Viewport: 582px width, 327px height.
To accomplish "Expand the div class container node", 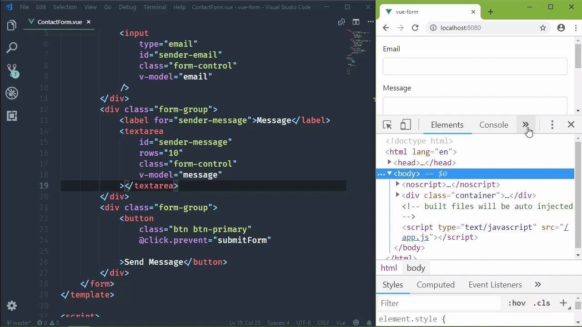I will [397, 195].
